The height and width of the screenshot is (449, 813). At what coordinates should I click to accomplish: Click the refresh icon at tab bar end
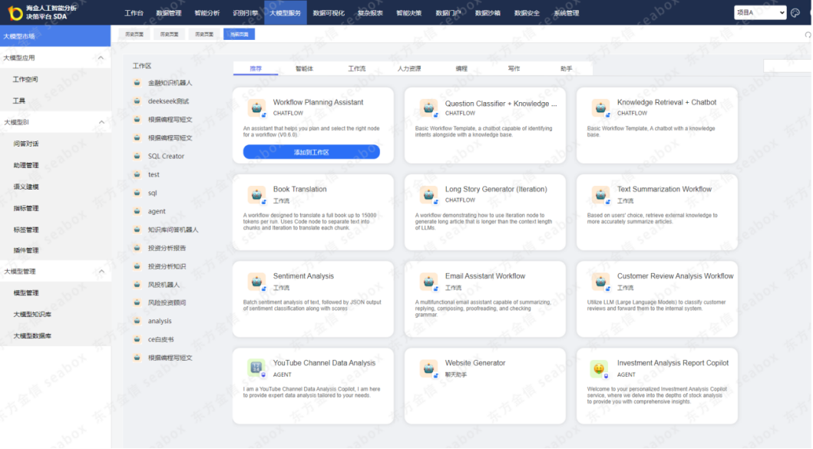point(808,35)
